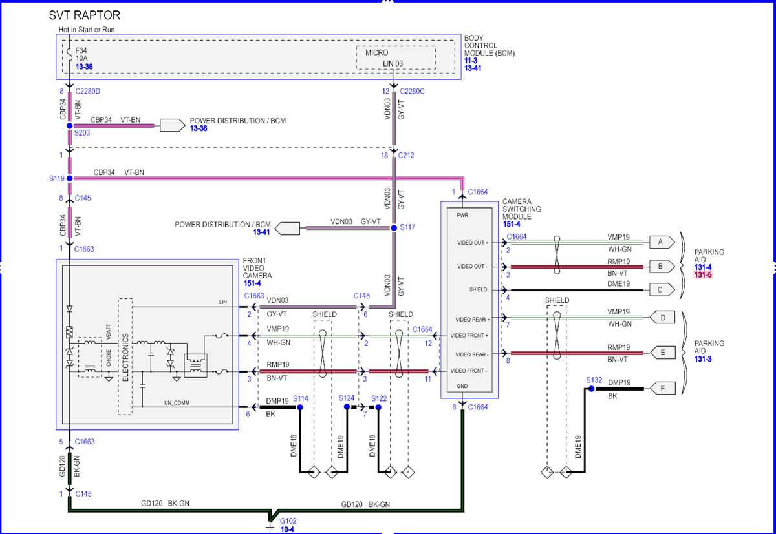
Task: Follow the Parking Aid 131-3 link
Action: 704,358
